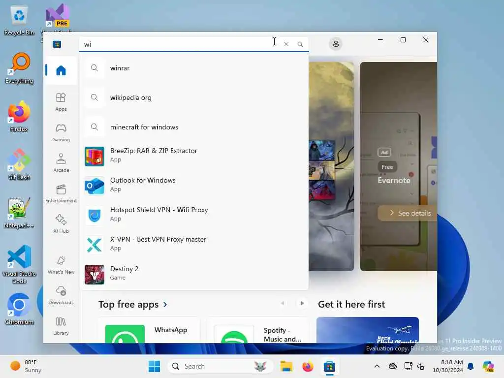Open the Firefox desktop shortcut

(x=19, y=116)
